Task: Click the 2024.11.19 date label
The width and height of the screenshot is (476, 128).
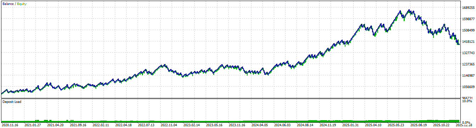Action: (x=327, y=125)
